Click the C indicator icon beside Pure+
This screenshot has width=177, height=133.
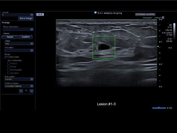163,18
